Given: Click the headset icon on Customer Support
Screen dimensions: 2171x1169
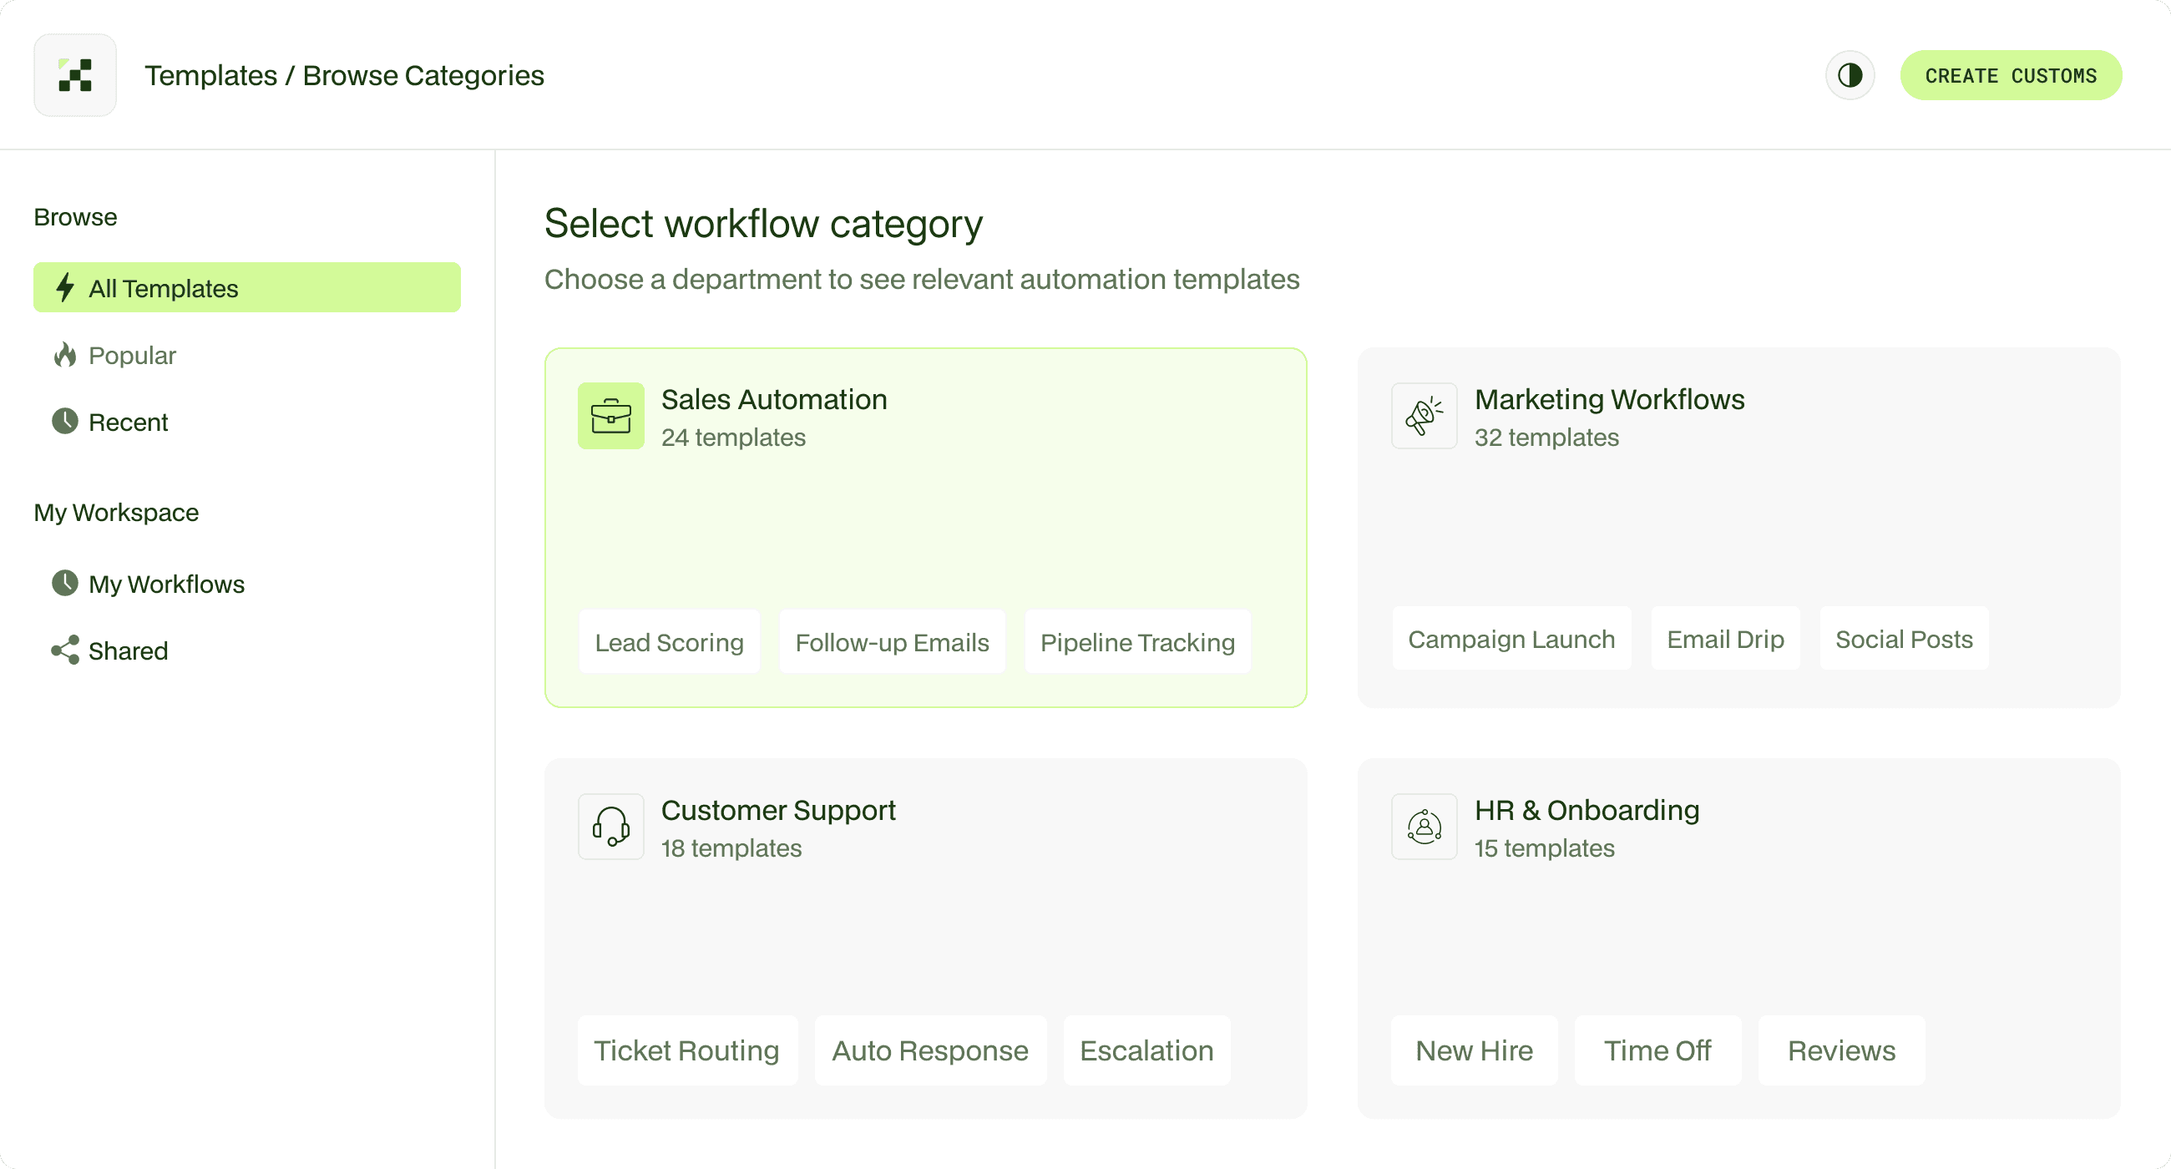Looking at the screenshot, I should [x=611, y=826].
